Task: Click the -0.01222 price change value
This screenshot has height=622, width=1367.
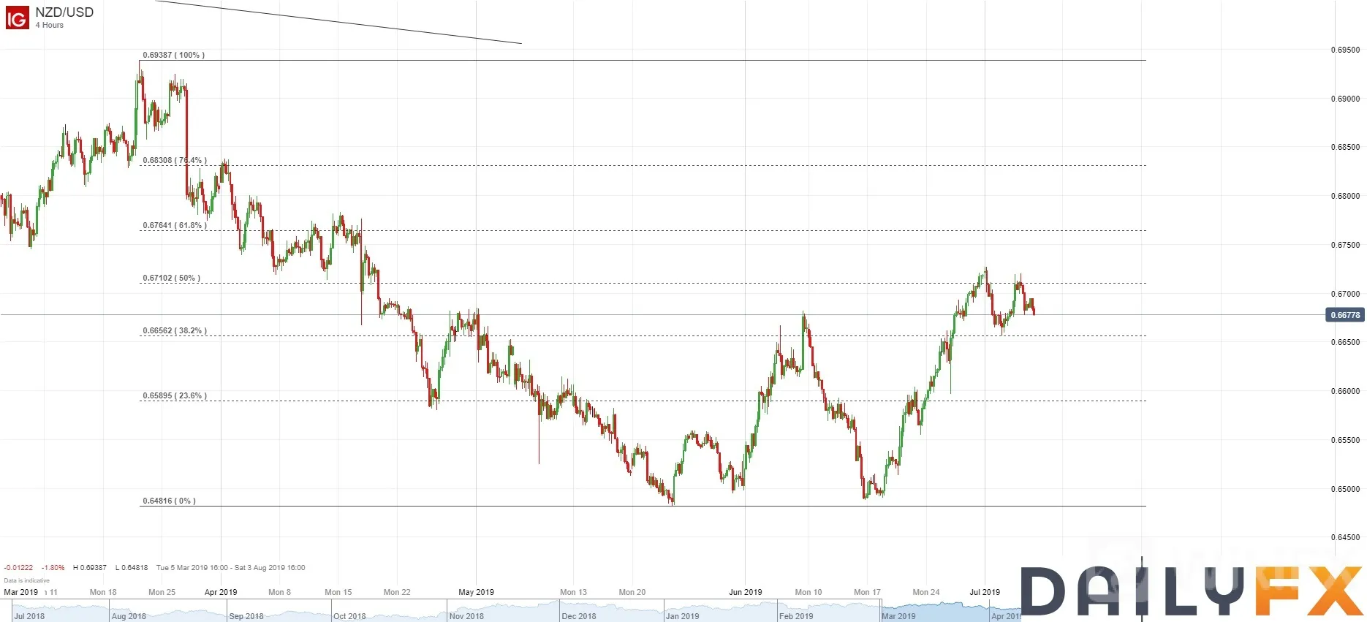Action: pos(18,567)
